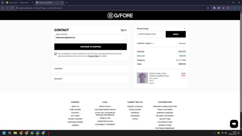Switch to Checkout G/FORE tab
242x136 pixels.
50,3
